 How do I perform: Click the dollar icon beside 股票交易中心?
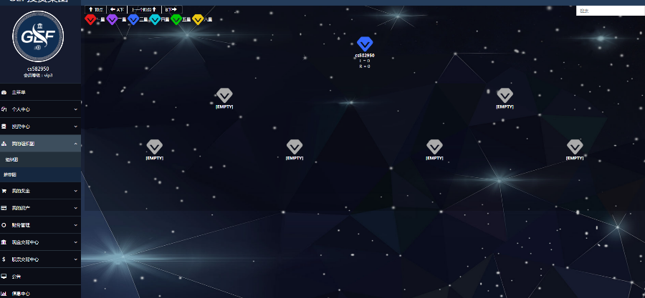click(4, 259)
